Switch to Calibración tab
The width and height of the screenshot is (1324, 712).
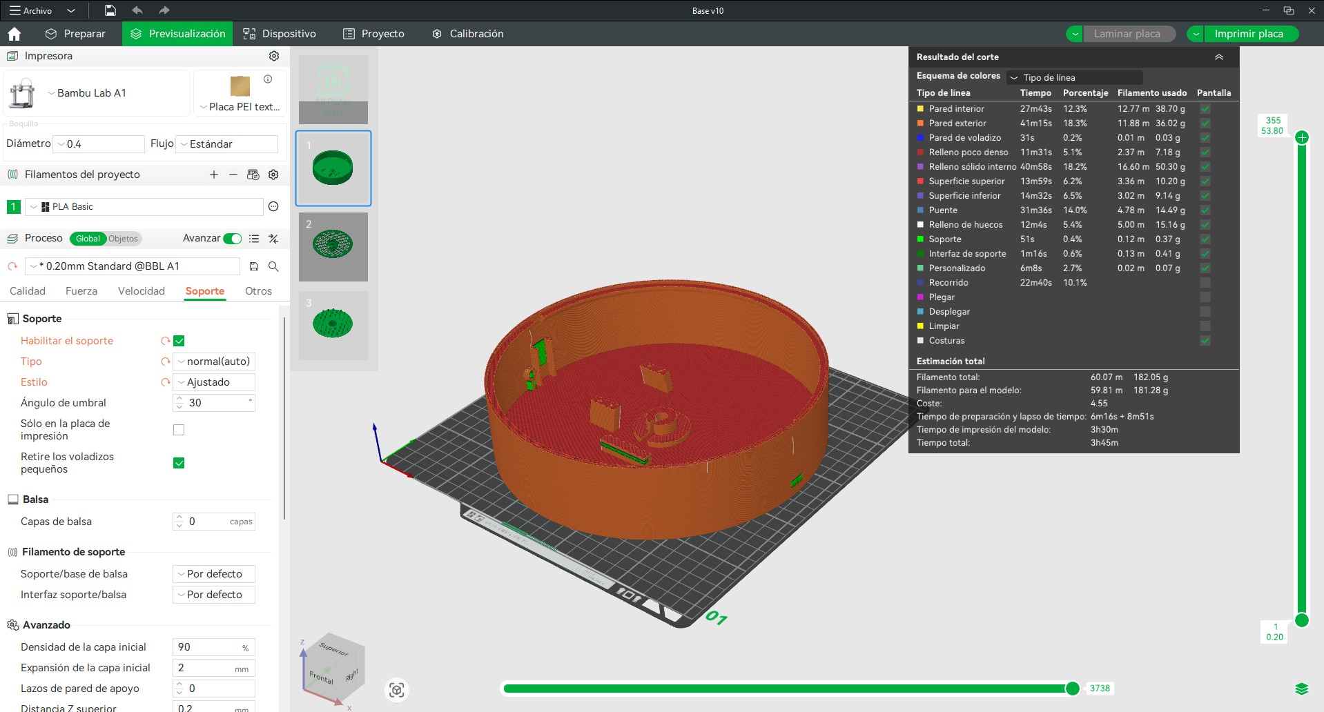[x=468, y=34]
